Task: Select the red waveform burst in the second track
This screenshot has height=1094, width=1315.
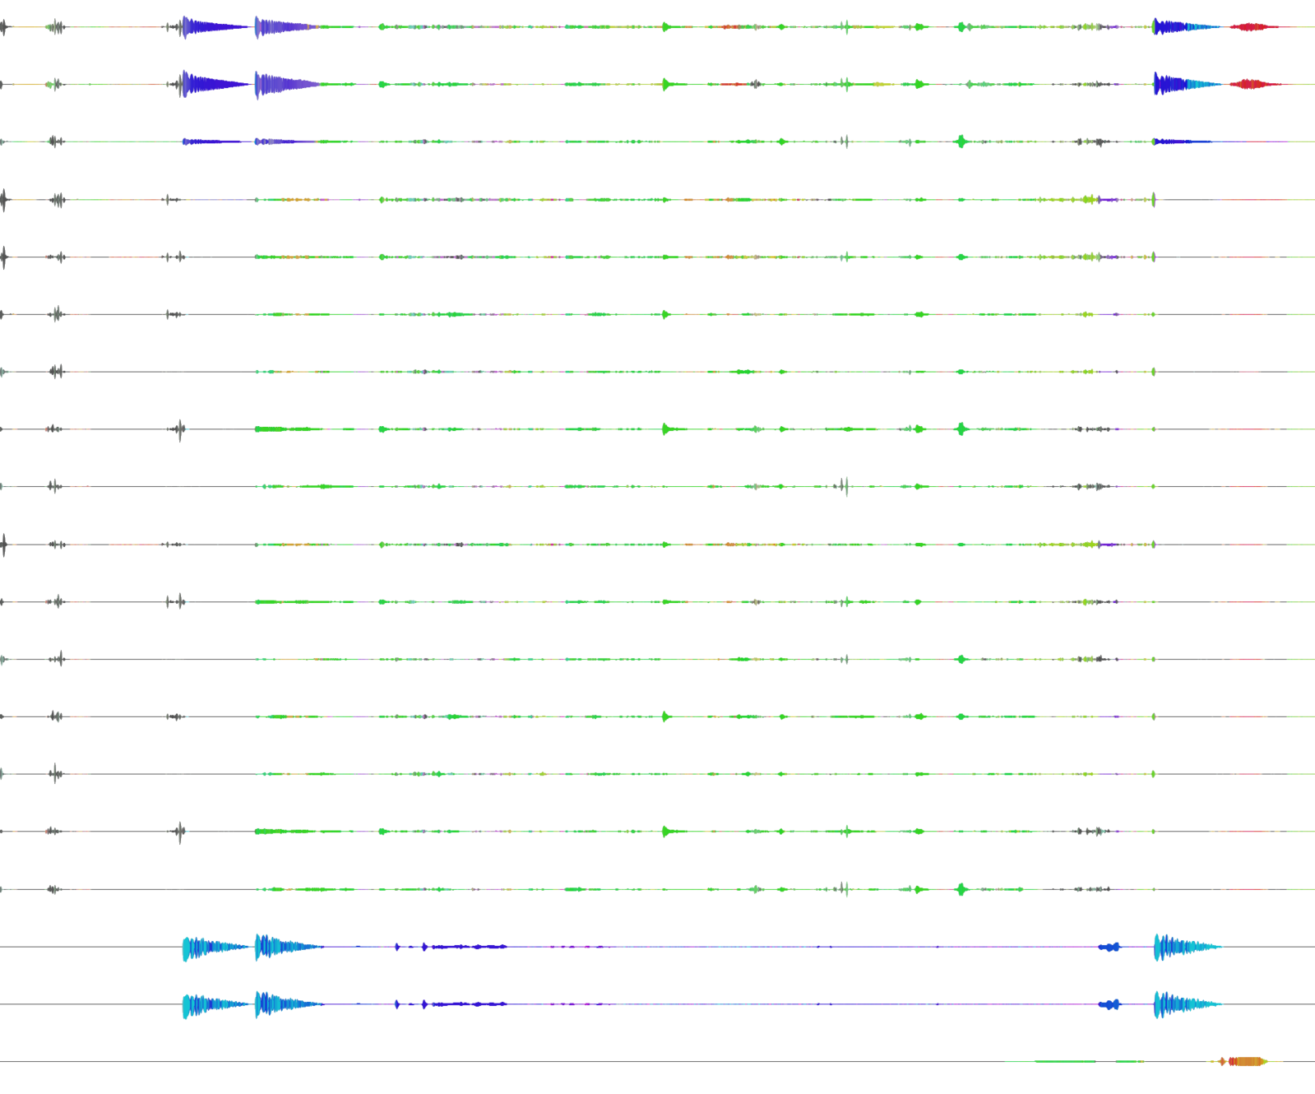Action: pyautogui.click(x=1252, y=85)
